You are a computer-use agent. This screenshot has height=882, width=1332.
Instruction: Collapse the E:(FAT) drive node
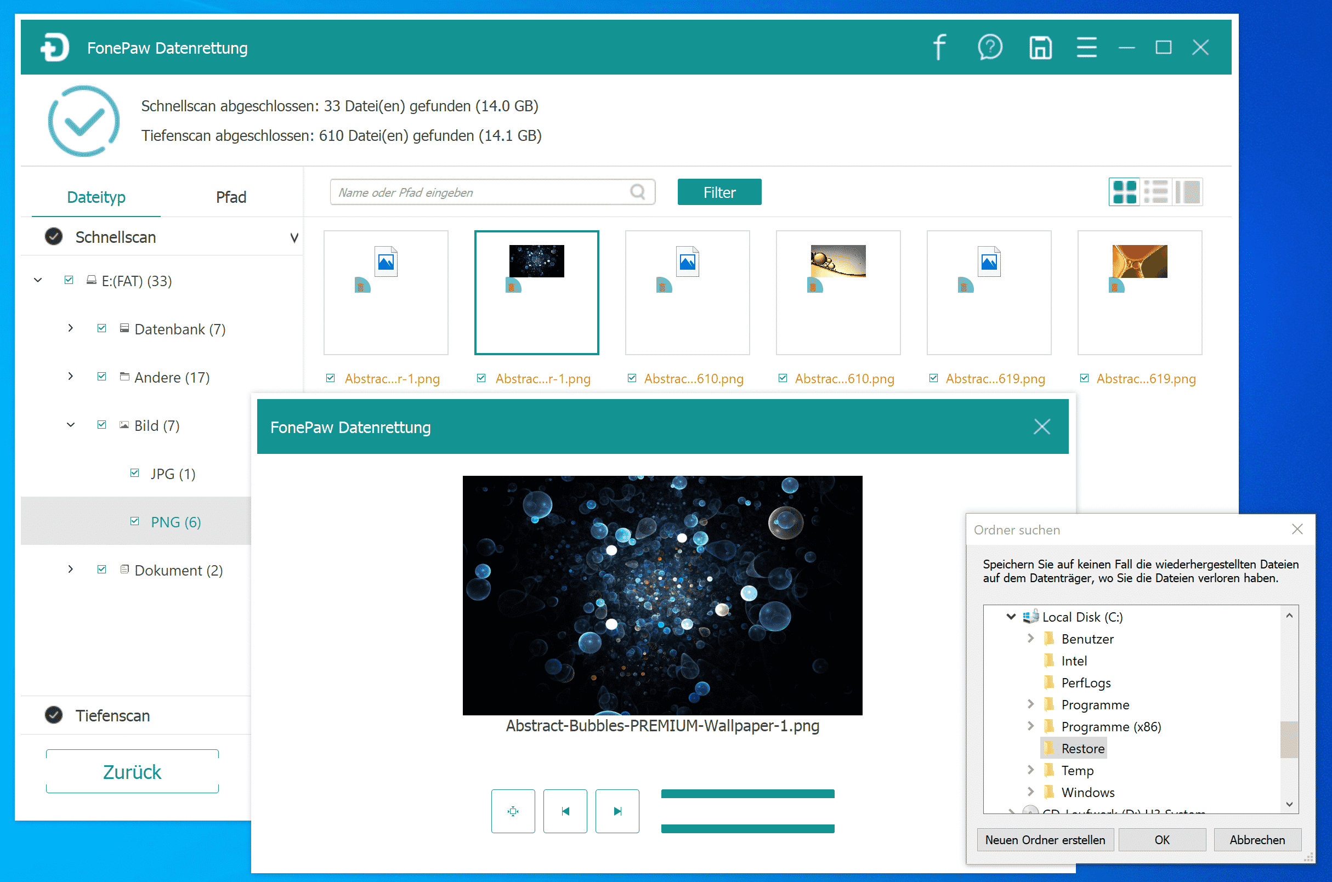[38, 280]
